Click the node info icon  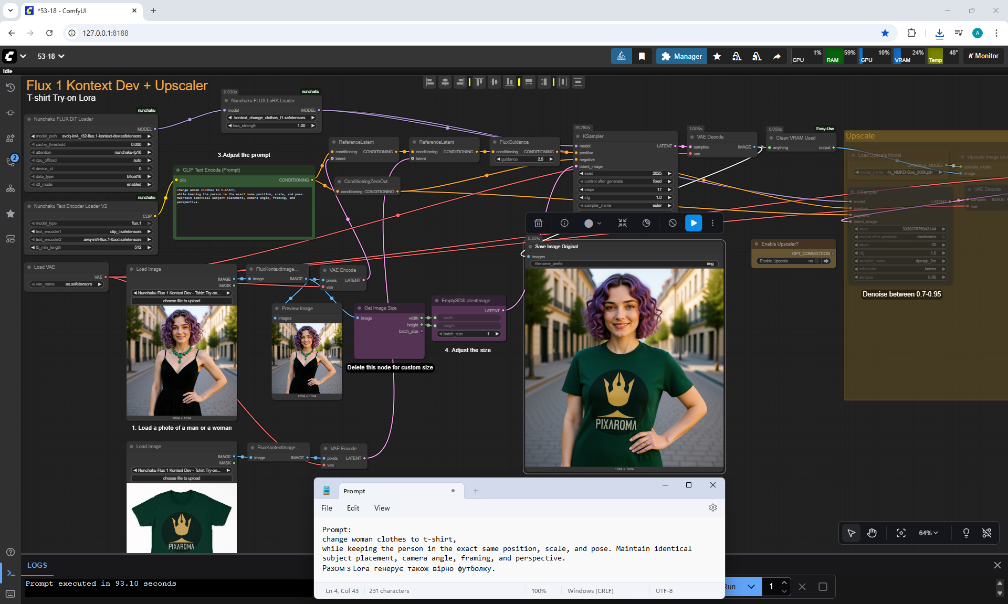click(564, 223)
